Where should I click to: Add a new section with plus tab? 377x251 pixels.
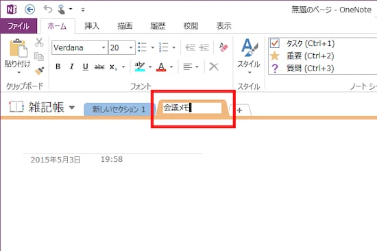point(239,110)
